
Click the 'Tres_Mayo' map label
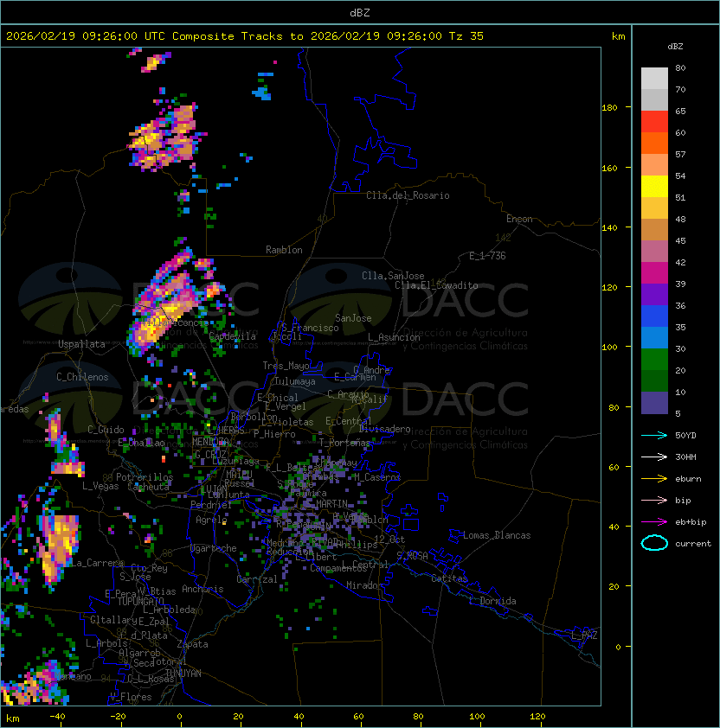(x=286, y=366)
